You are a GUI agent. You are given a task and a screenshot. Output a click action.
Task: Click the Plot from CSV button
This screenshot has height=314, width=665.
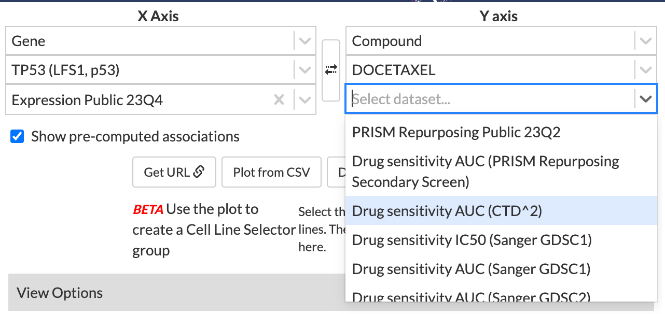[x=271, y=172]
